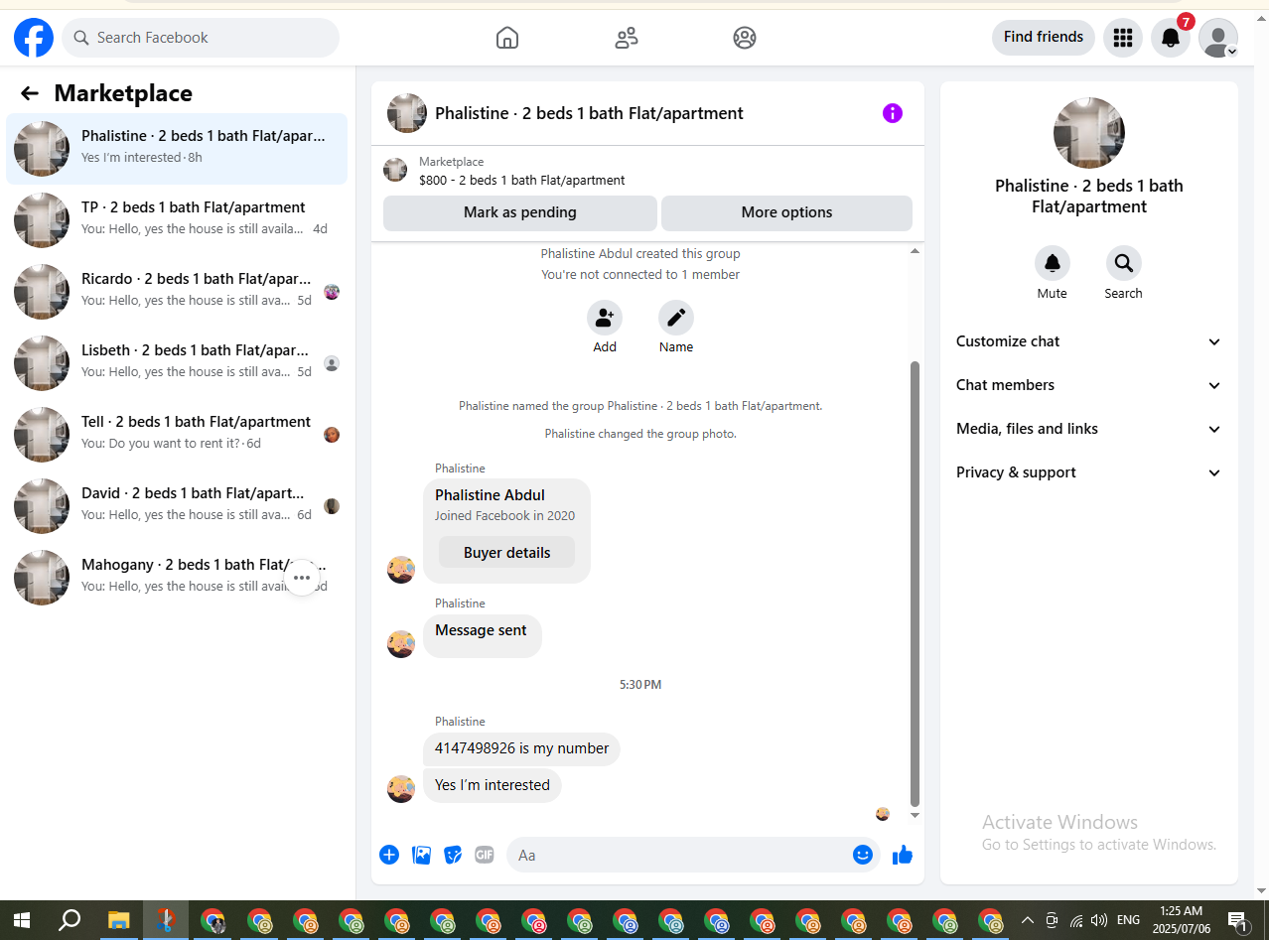1269x940 pixels.
Task: Open the Ricardo conversation
Action: (x=177, y=292)
